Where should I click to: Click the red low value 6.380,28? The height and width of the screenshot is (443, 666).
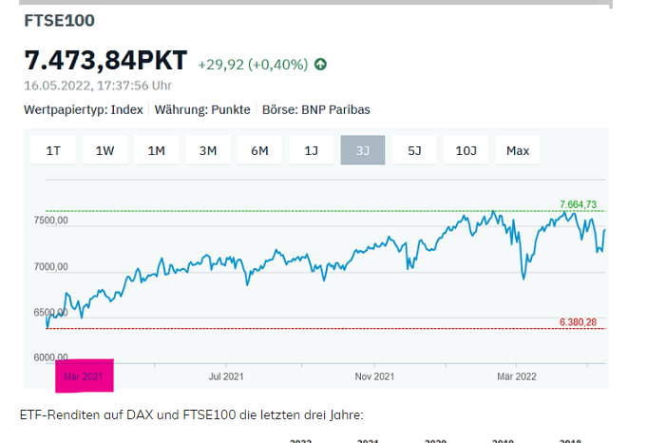578,322
